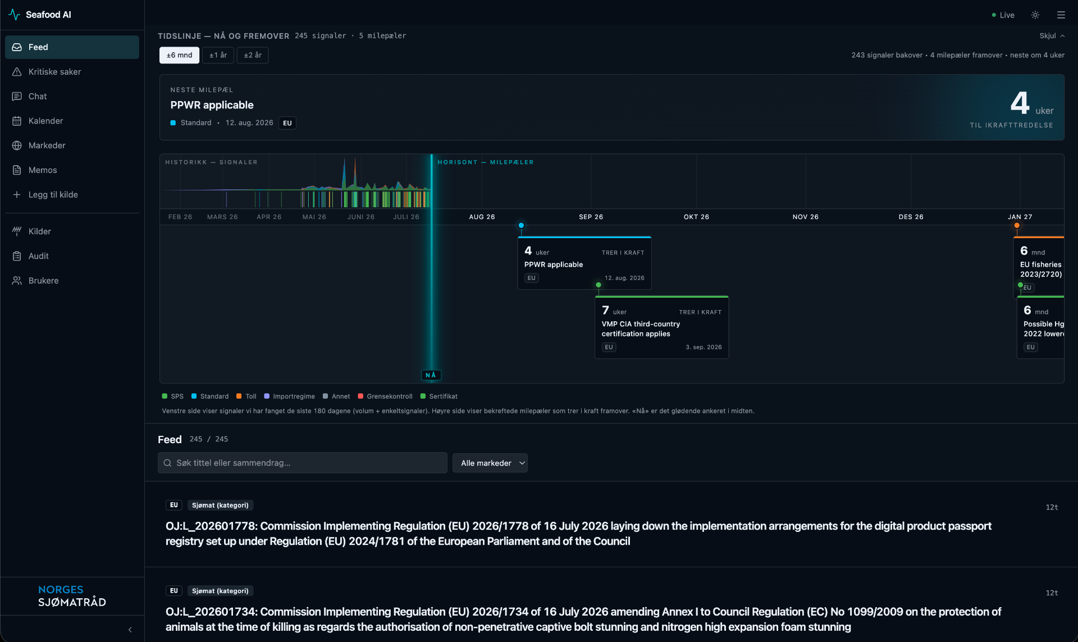Image resolution: width=1078 pixels, height=642 pixels.
Task: Click the blue PPWR milestone dot on timeline
Action: coord(521,225)
